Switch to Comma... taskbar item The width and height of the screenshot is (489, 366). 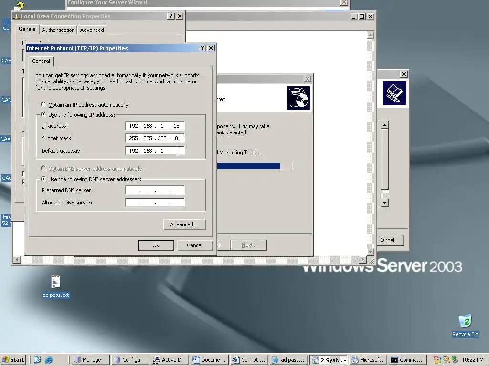coord(408,360)
